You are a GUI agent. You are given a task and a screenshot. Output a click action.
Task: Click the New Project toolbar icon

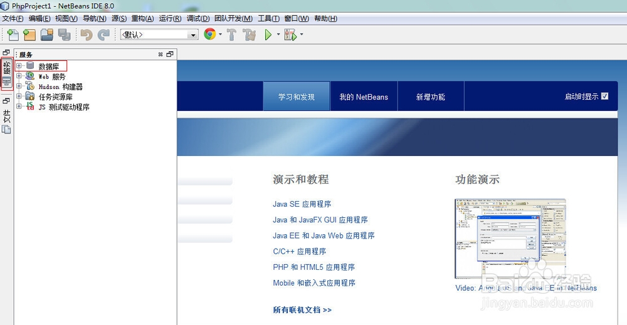point(29,34)
